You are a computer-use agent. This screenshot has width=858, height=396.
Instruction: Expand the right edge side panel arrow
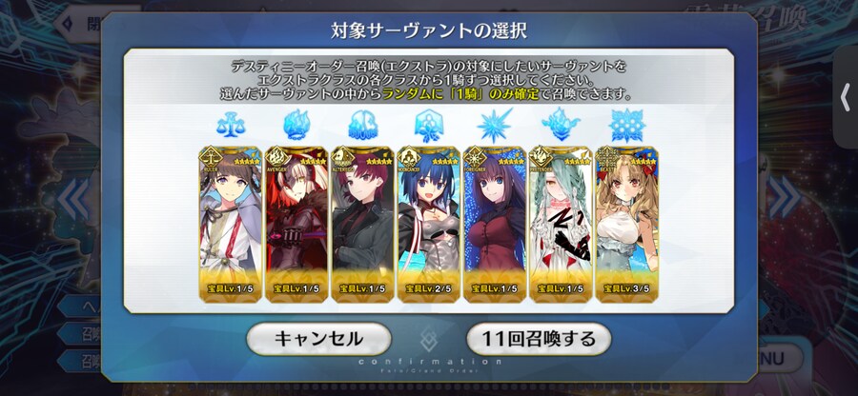tap(846, 98)
